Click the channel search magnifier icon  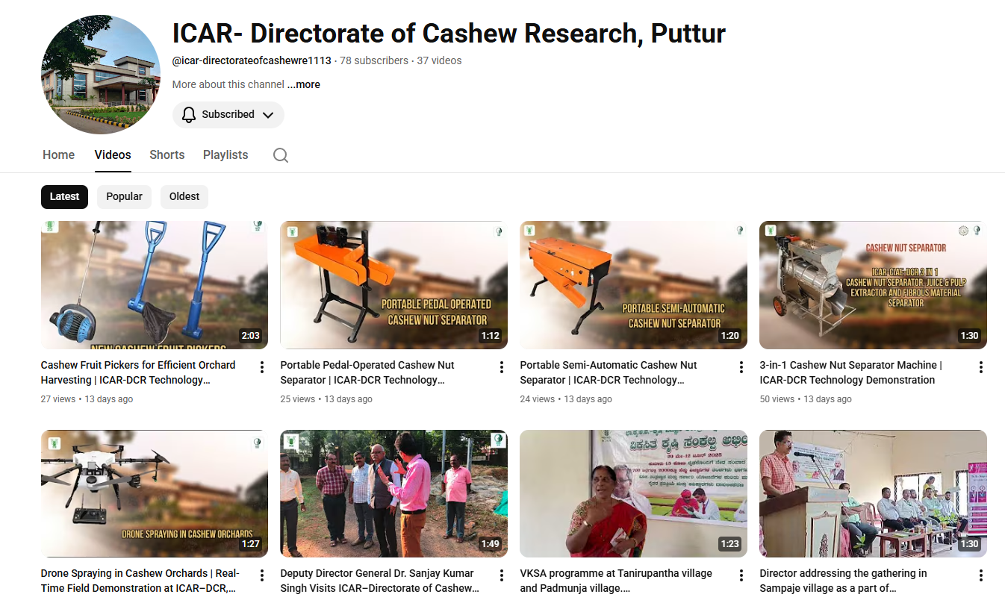tap(280, 155)
